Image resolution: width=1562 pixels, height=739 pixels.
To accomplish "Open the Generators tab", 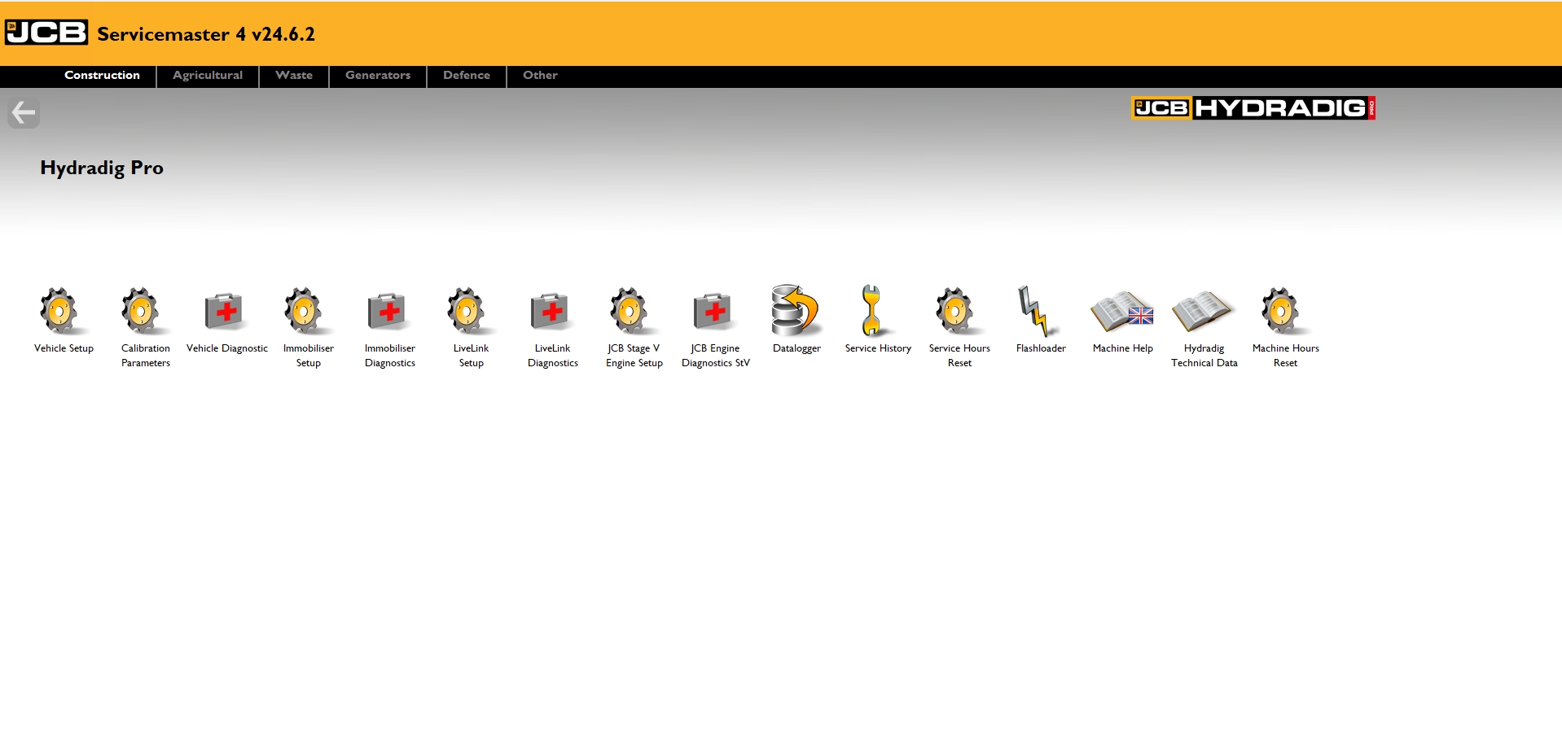I will pyautogui.click(x=378, y=76).
